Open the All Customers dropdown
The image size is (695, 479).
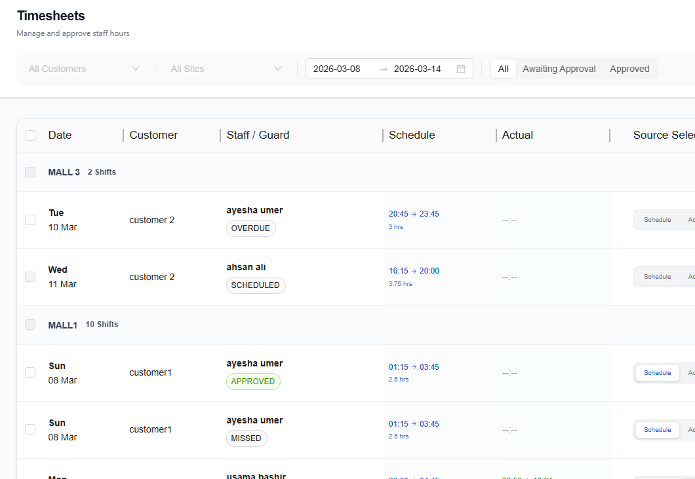click(84, 69)
